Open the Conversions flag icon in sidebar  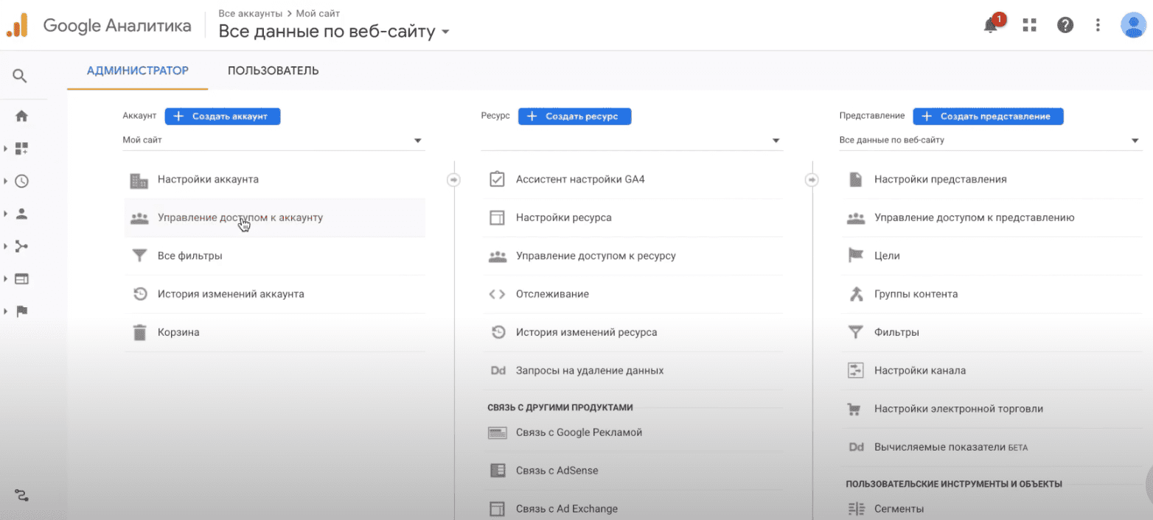(21, 311)
